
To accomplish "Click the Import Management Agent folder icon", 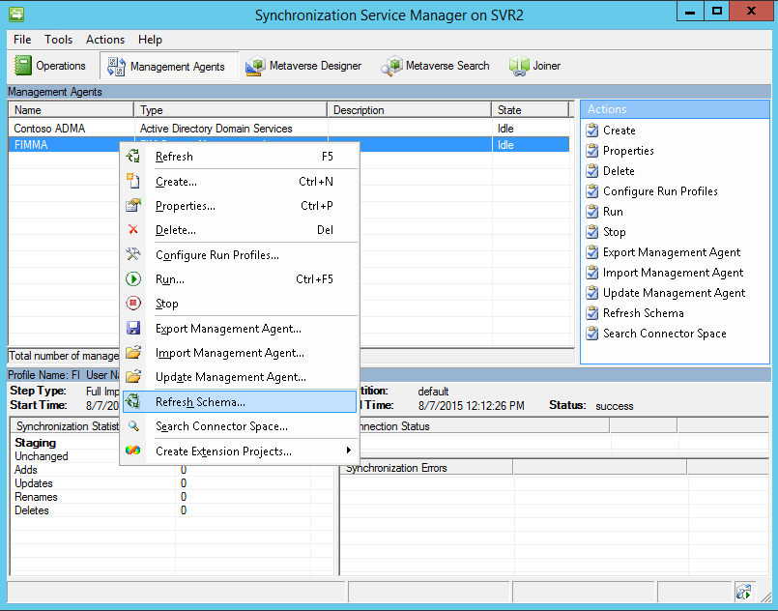I will pos(133,353).
